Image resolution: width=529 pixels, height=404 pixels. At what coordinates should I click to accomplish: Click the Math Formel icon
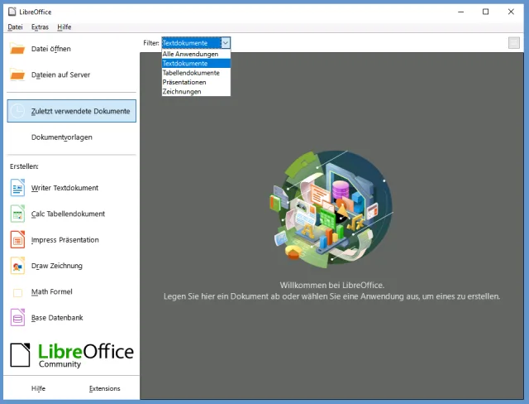tap(18, 292)
